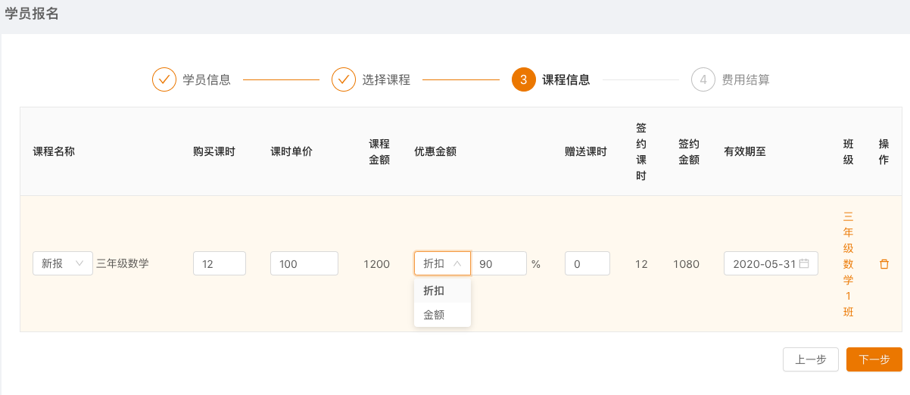The width and height of the screenshot is (910, 395).
Task: Go to the 选择课程 step label
Action: (x=386, y=79)
